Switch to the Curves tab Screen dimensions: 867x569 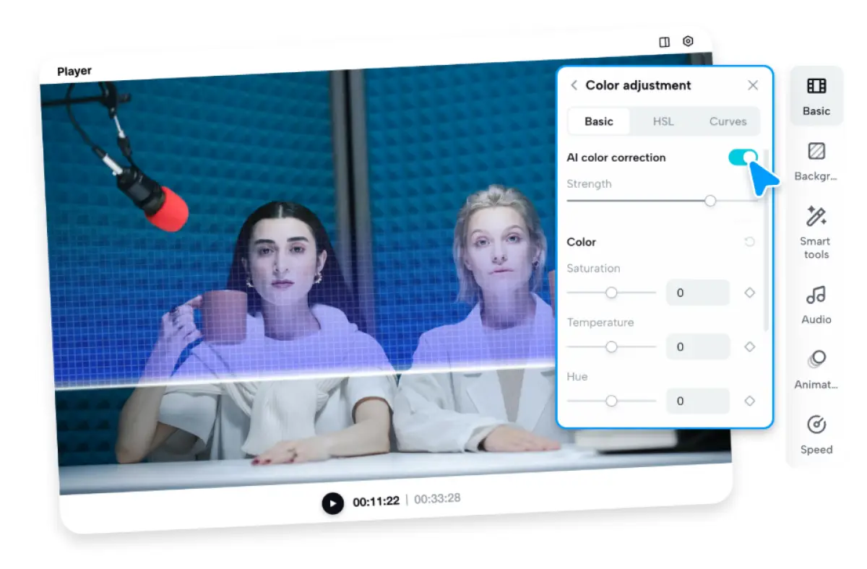(728, 121)
